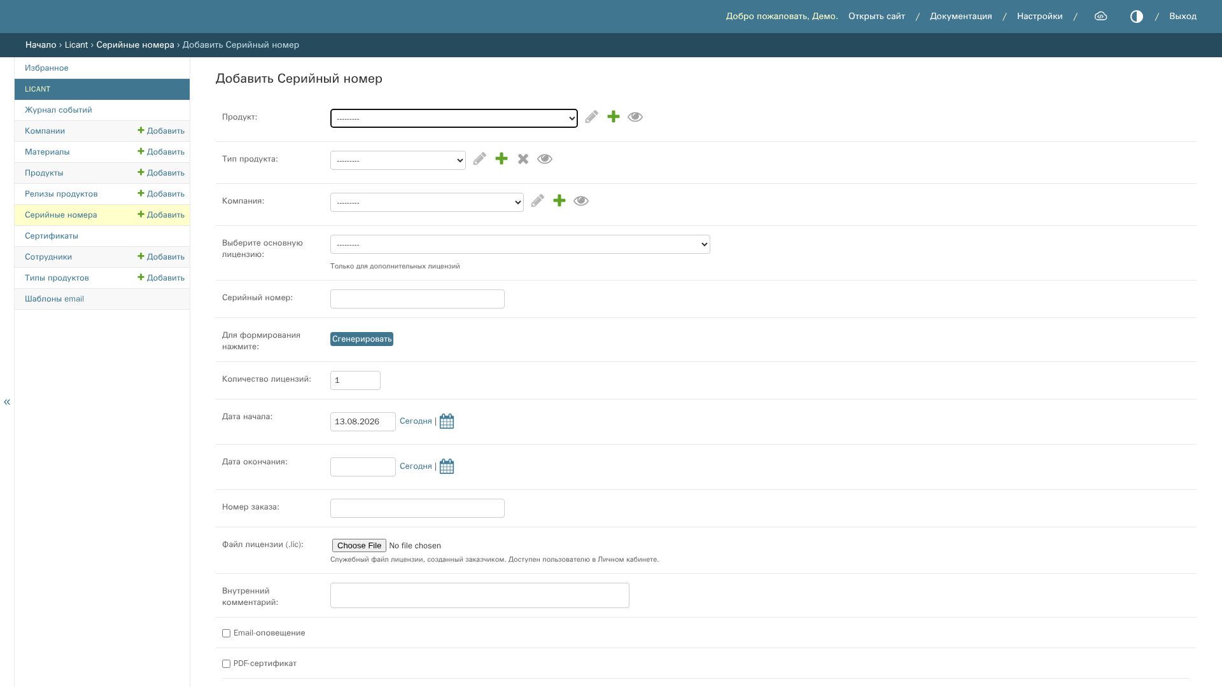Click view eye icon beside Тип продукта
The image size is (1222, 687).
pyautogui.click(x=545, y=159)
